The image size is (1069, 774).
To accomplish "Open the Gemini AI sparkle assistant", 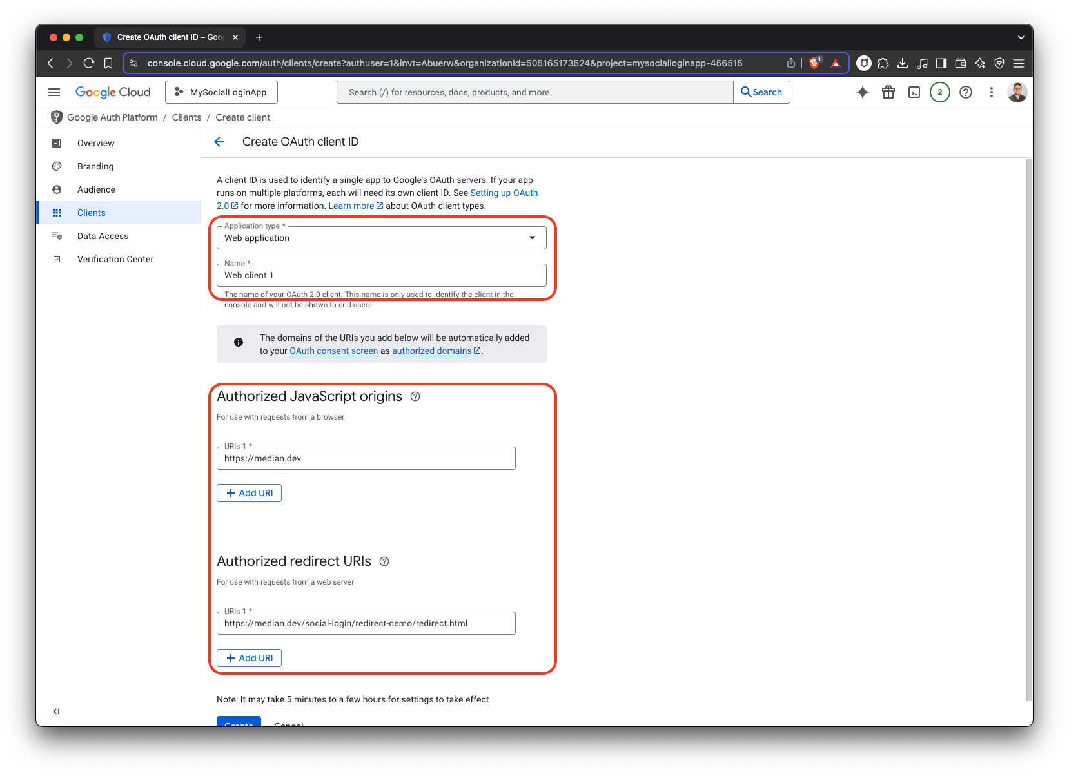I will pyautogui.click(x=863, y=92).
